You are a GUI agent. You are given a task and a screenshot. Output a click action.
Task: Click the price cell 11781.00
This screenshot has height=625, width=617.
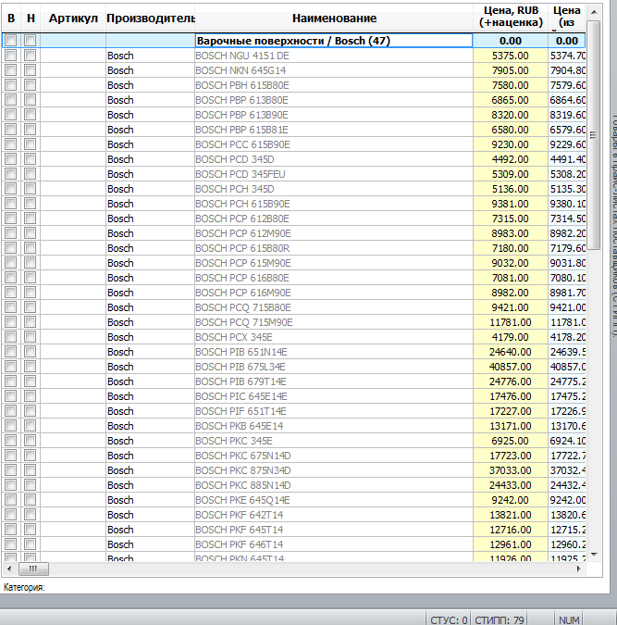(x=511, y=322)
